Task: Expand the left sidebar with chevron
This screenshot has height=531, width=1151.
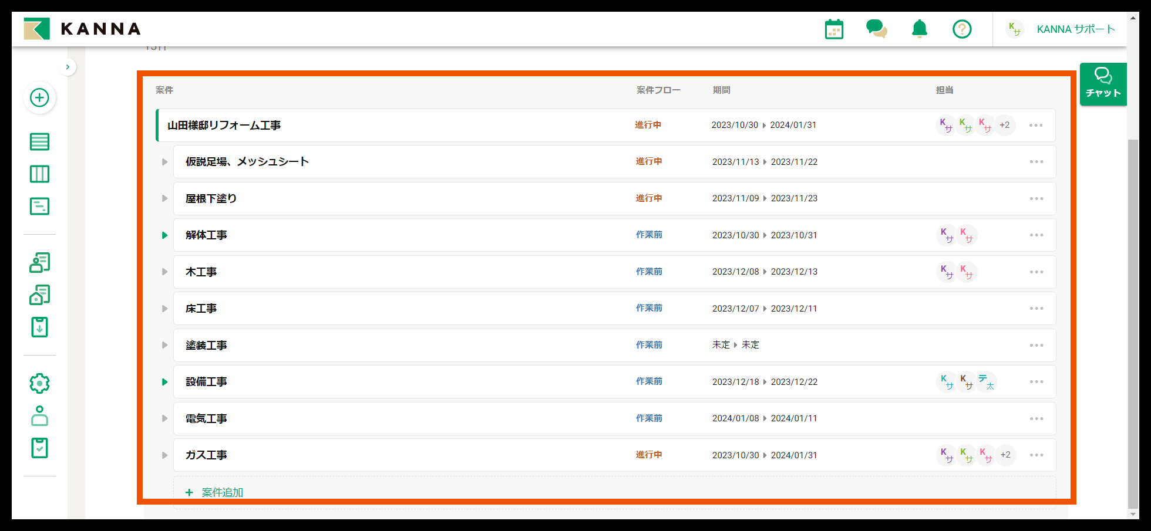Action: point(68,67)
